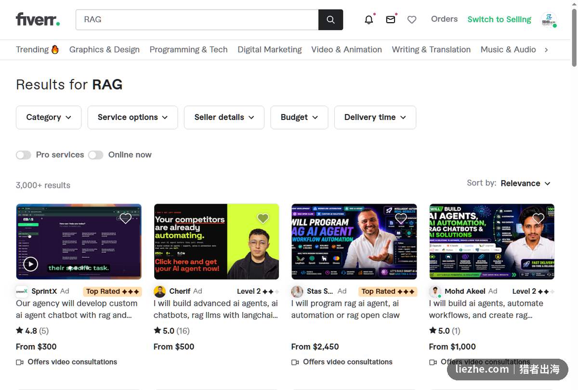578x390 pixels.
Task: Click SprintX video consultation camera icon
Action: click(20, 362)
